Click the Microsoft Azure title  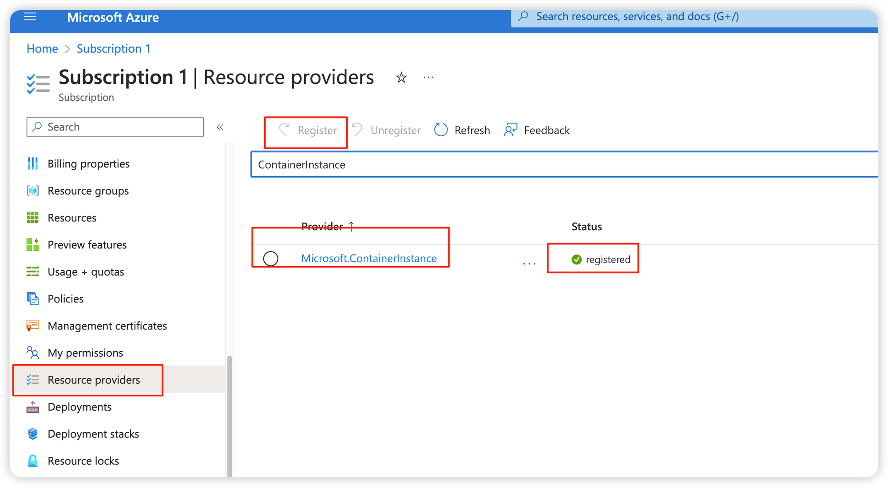[x=113, y=17]
